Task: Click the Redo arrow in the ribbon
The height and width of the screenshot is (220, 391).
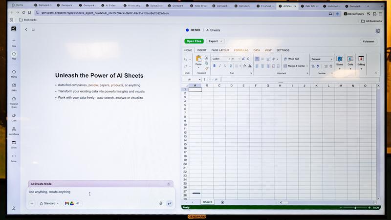Action: (x=186, y=66)
